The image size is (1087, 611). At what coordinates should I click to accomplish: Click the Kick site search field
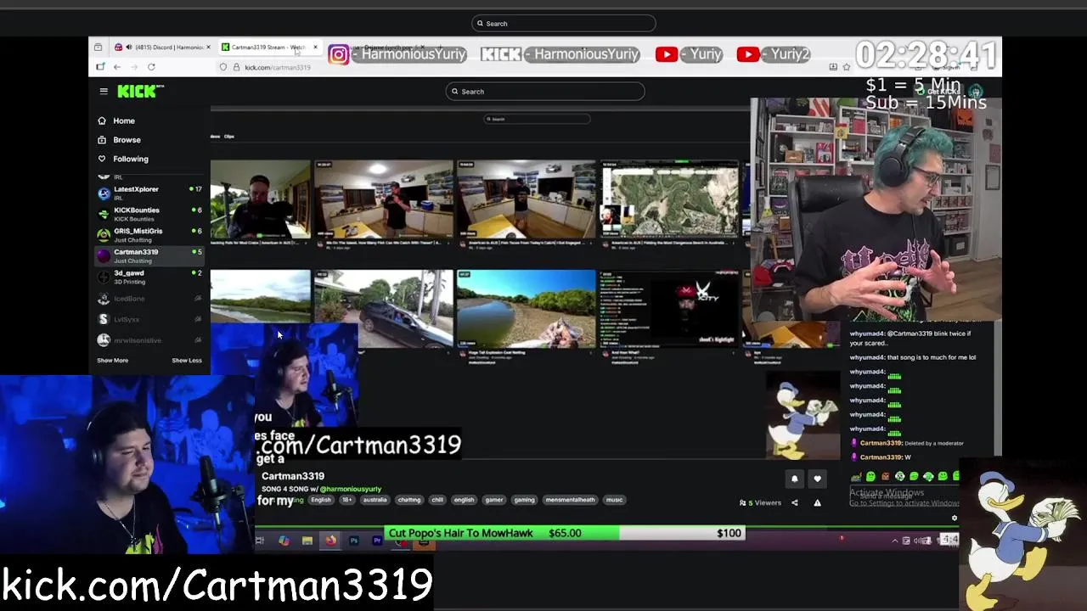click(545, 92)
